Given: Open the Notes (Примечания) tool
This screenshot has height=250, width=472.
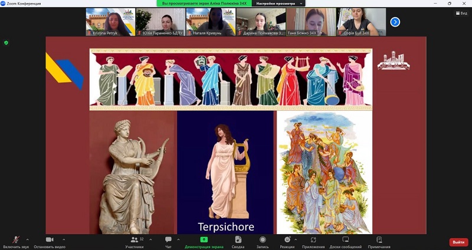Looking at the screenshot, I should (x=379, y=240).
